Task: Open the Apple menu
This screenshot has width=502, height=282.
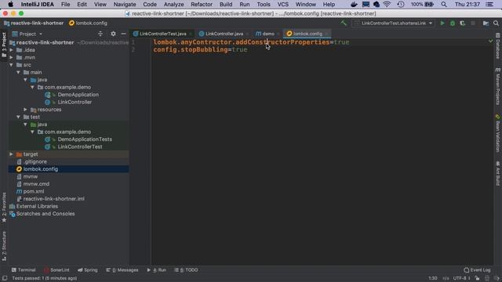Action: pyautogui.click(x=10, y=5)
